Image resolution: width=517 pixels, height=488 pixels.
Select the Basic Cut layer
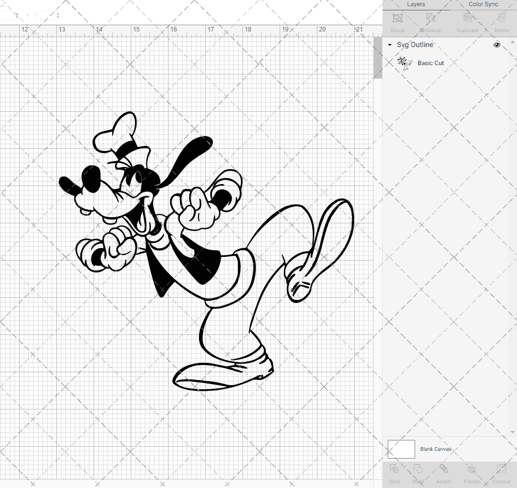coord(431,63)
